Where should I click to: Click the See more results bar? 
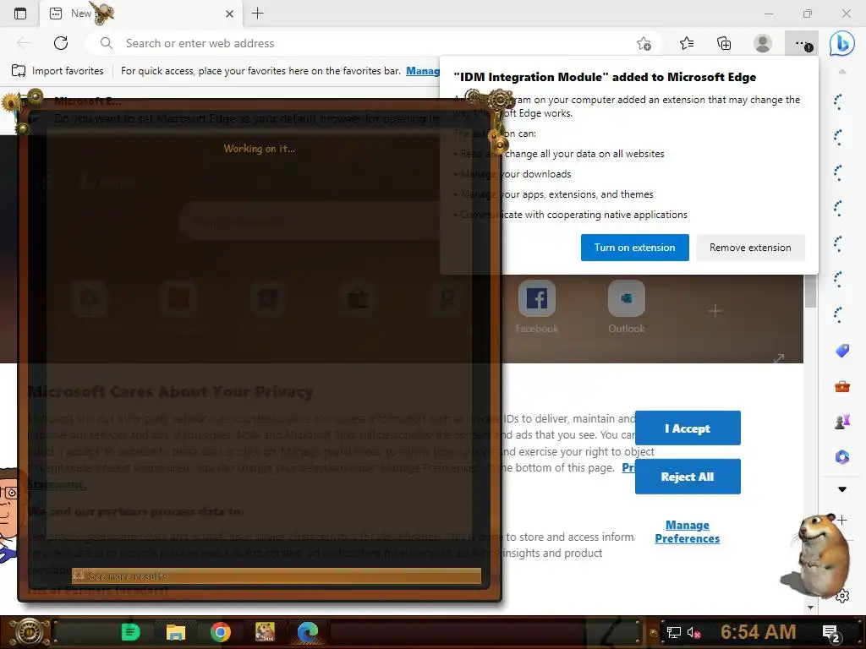tap(277, 575)
